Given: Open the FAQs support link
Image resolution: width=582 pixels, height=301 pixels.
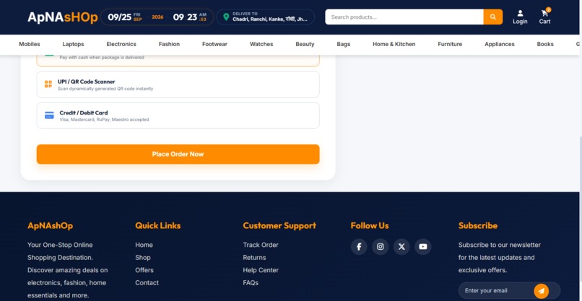Looking at the screenshot, I should (x=251, y=282).
